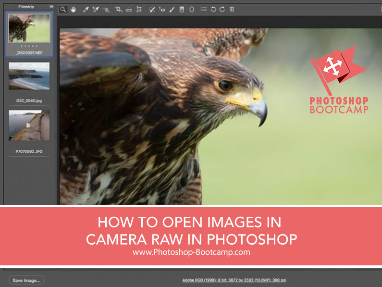Image resolution: width=382 pixels, height=287 pixels.
Task: Open workflow options link Adobe RGB (1998)
Action: [x=234, y=280]
